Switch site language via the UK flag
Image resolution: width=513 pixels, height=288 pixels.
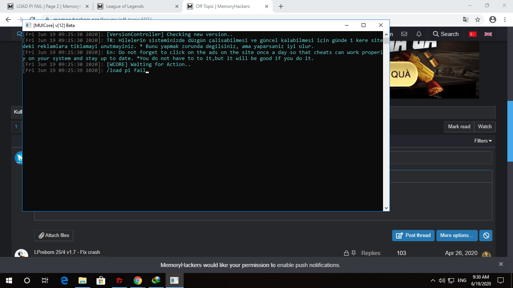point(488,34)
